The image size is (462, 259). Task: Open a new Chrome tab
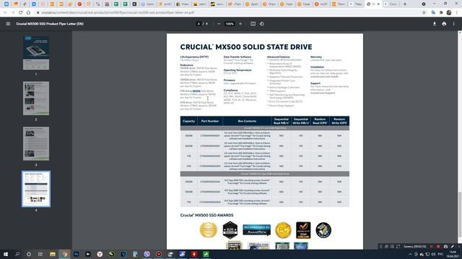[x=405, y=4]
